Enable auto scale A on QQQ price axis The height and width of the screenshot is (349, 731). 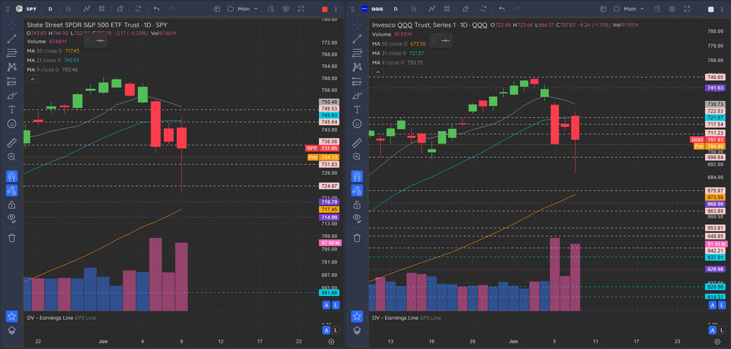click(x=712, y=305)
